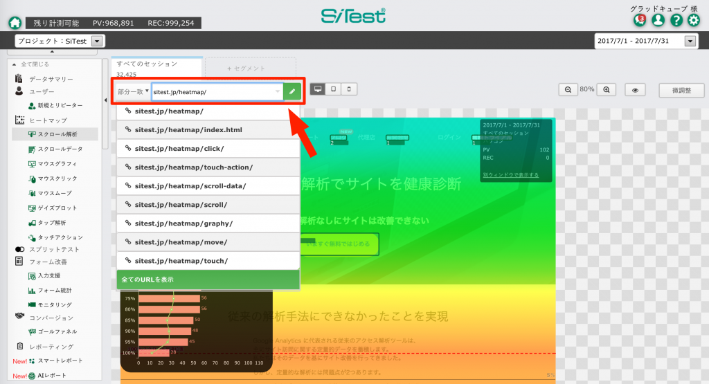Open the date range 2017/7/1 - 2017/7/31 dropdown
The height and width of the screenshot is (384, 709).
click(646, 41)
